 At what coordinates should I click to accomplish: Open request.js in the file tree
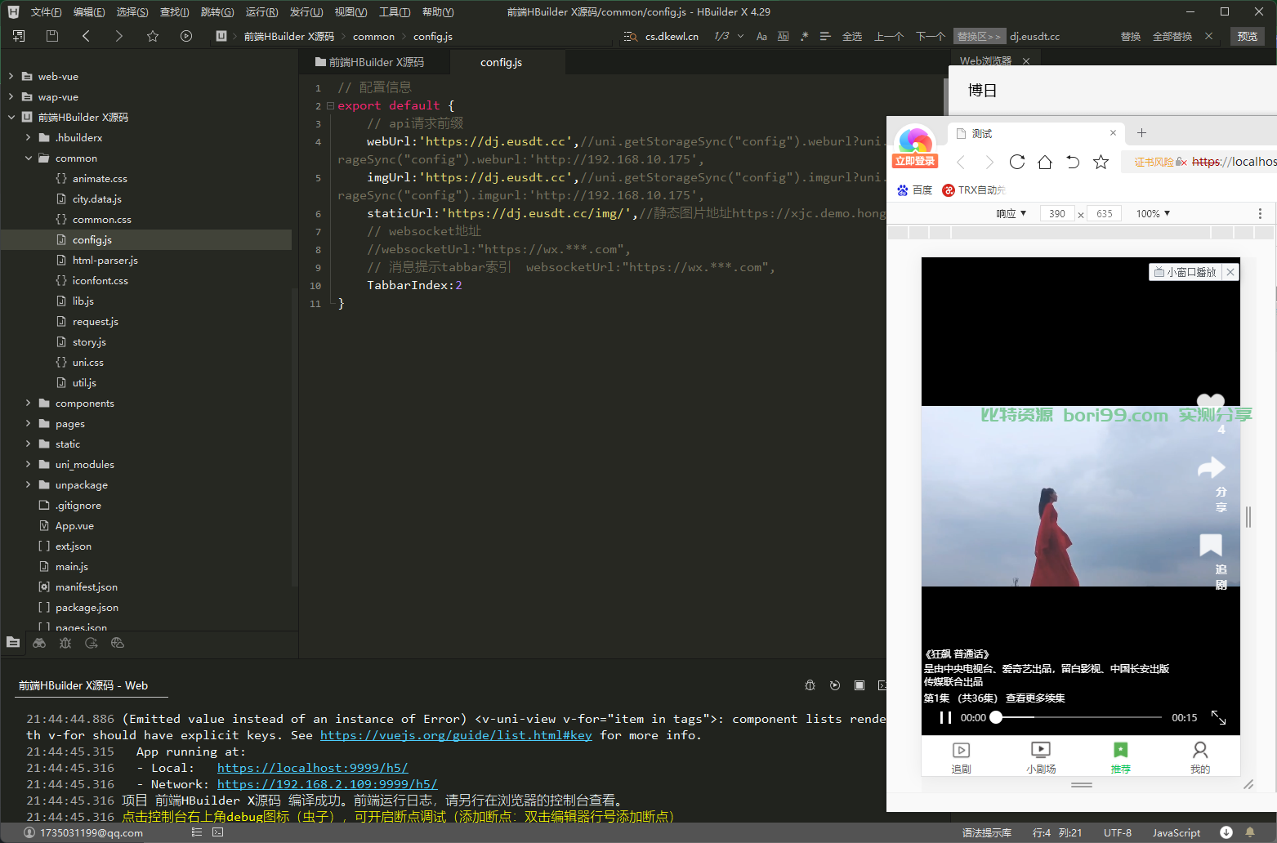95,321
